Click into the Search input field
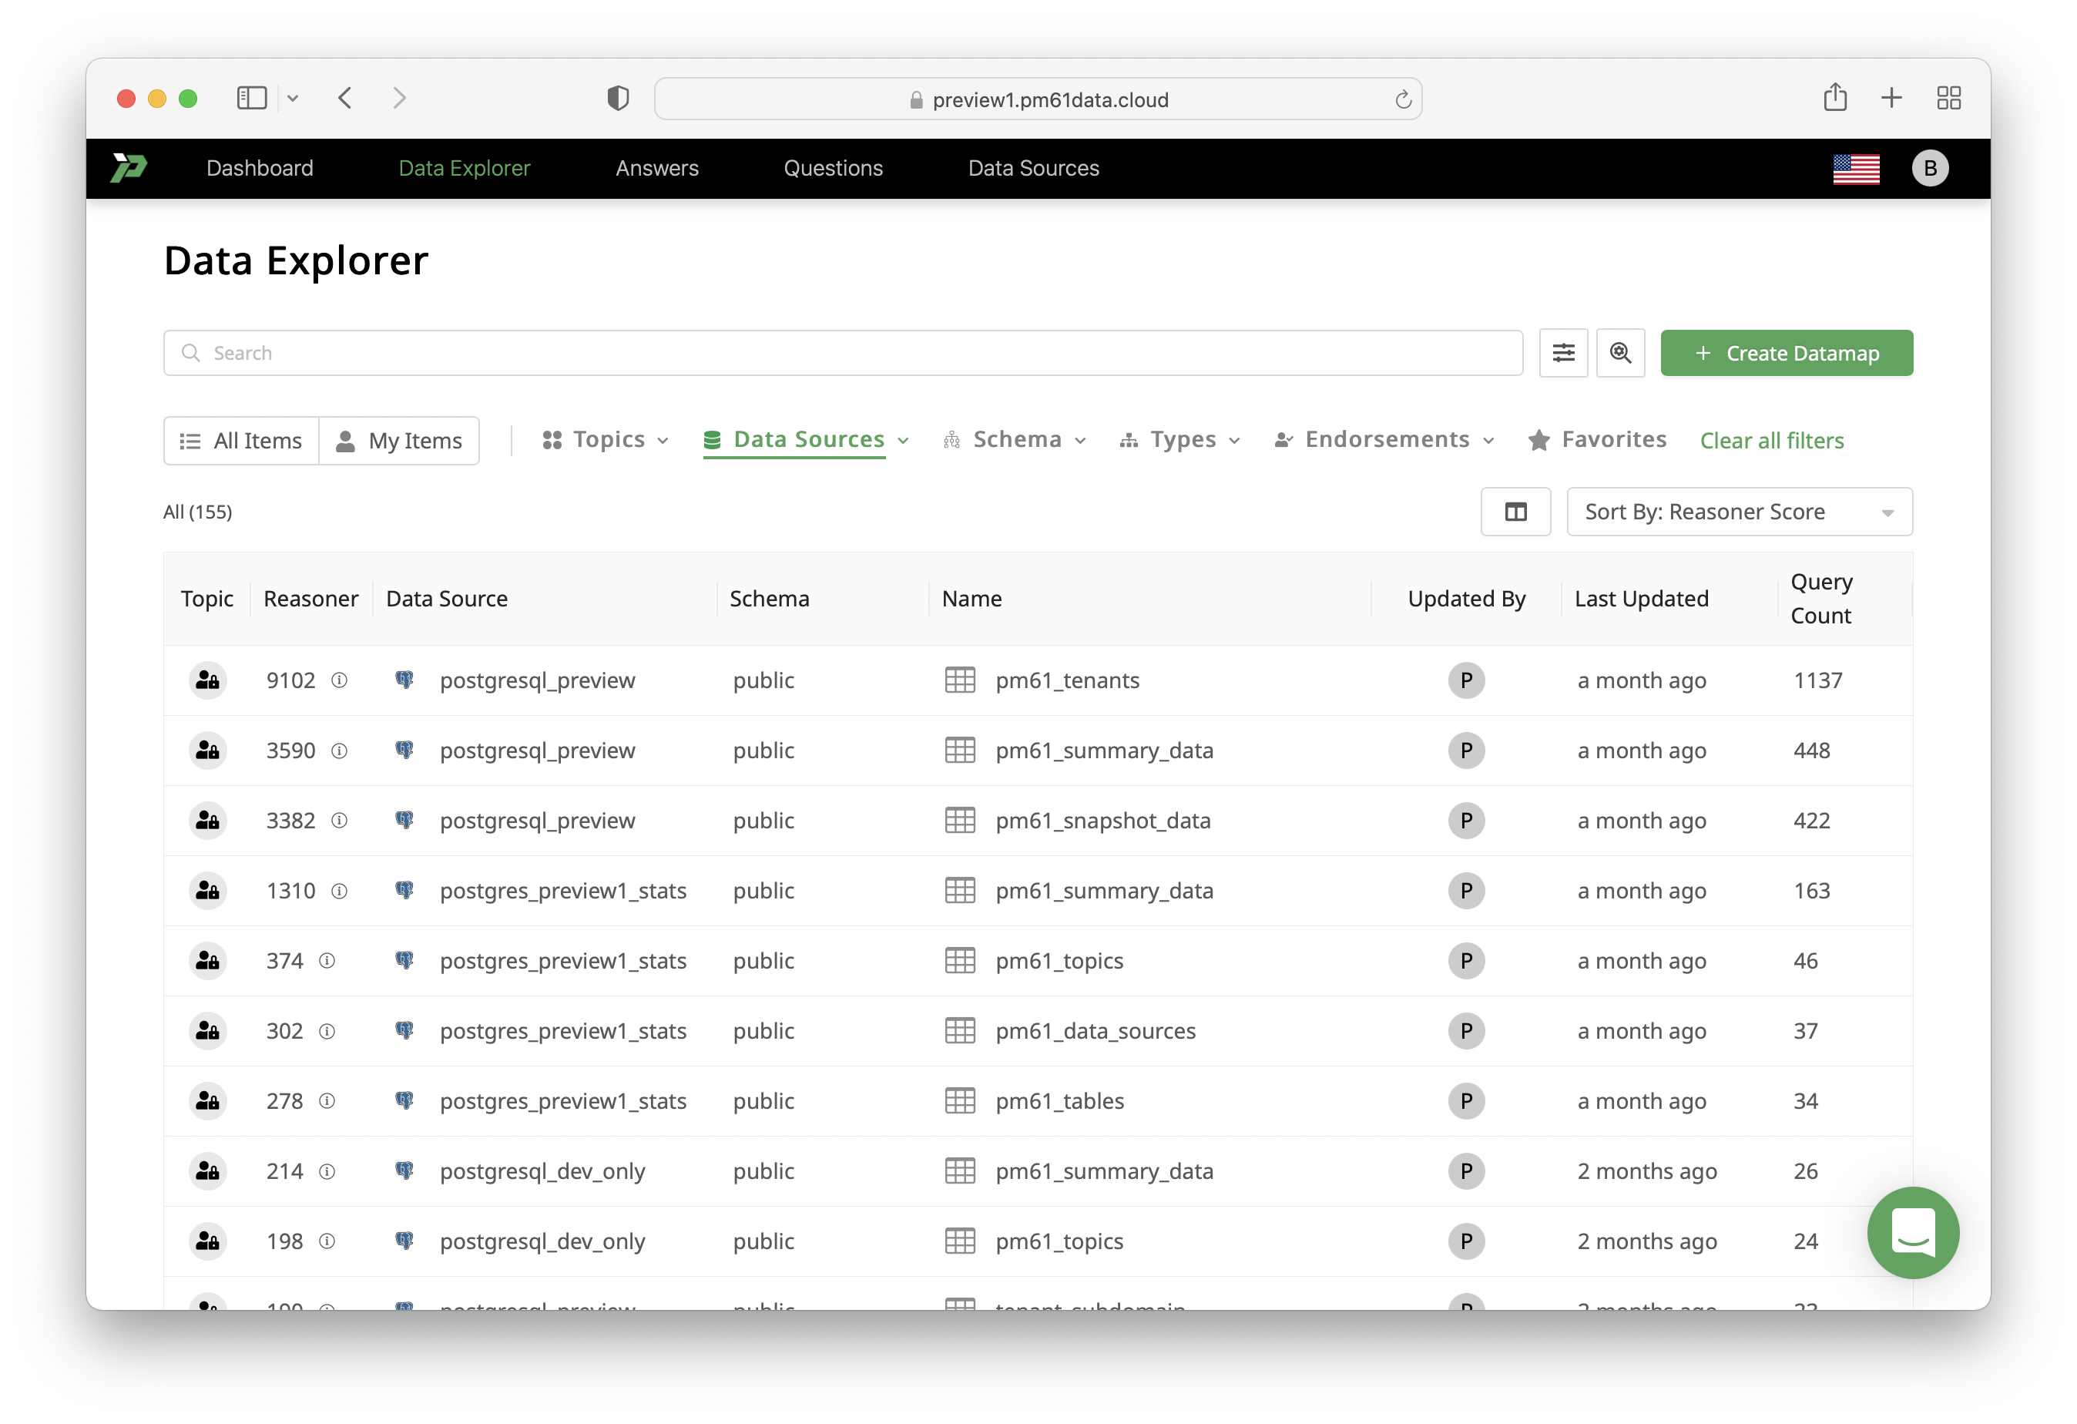Screen dimensions: 2077x1424 click(843, 353)
